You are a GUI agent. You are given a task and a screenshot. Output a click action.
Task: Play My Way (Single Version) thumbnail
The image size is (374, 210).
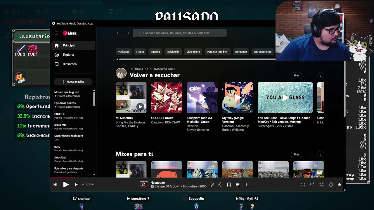click(x=238, y=97)
